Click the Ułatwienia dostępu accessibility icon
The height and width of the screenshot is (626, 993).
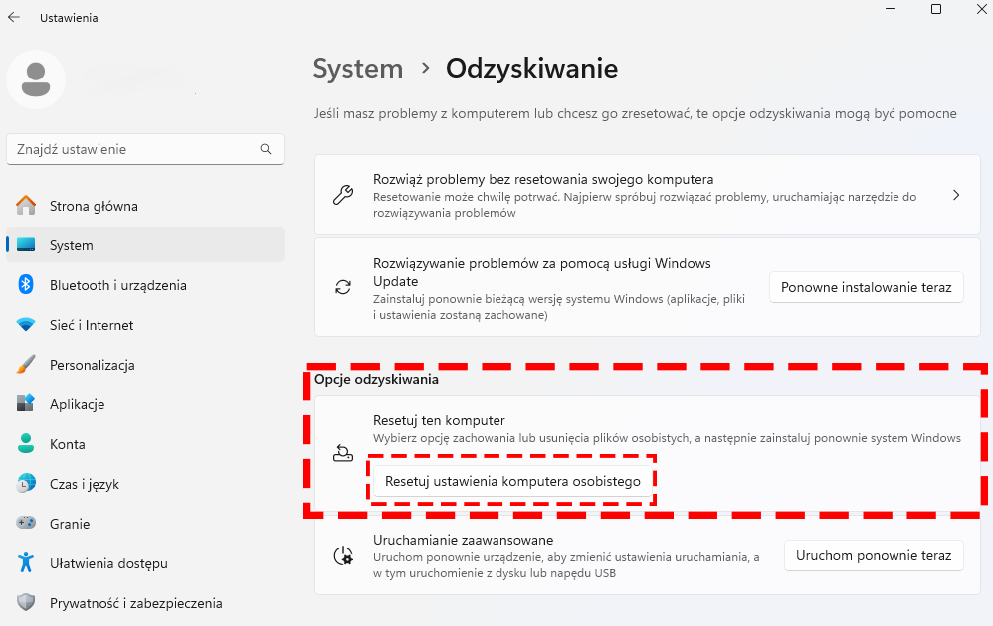click(x=26, y=562)
